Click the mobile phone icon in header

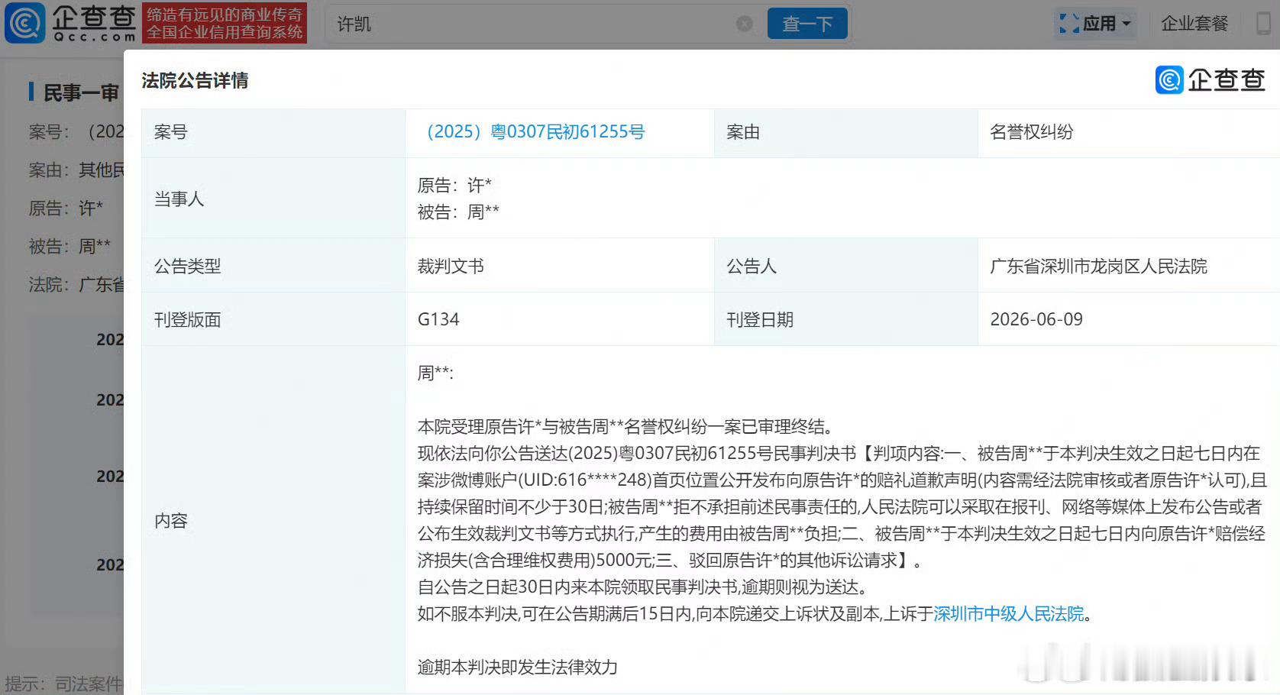[x=1264, y=23]
